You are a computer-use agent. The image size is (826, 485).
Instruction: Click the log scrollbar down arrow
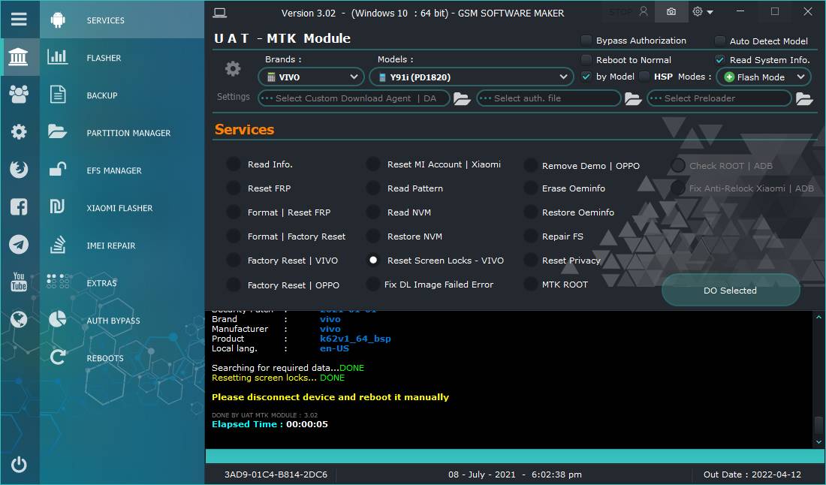[818, 442]
